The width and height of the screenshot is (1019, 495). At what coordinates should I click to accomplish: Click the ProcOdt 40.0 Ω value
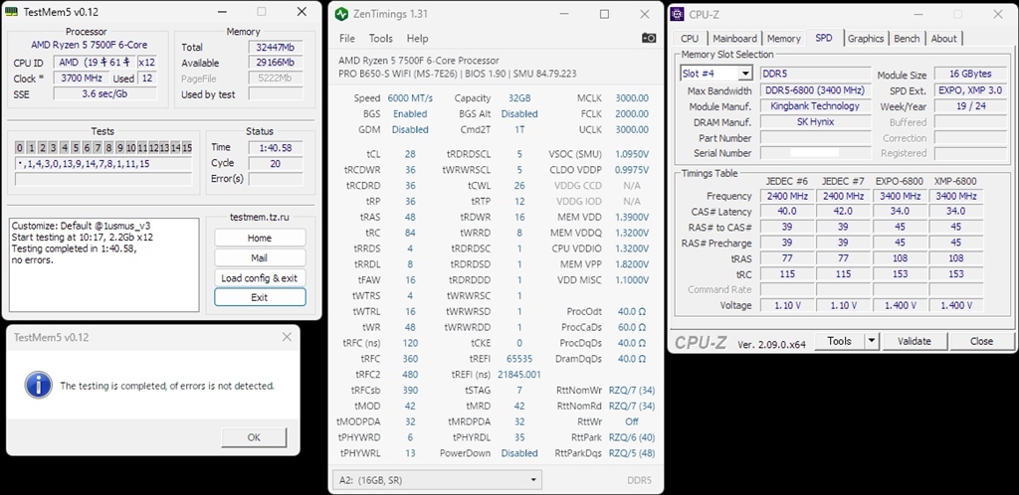pos(632,311)
